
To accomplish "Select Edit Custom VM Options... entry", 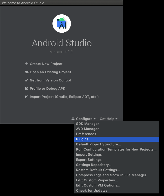I will (x=117, y=185).
